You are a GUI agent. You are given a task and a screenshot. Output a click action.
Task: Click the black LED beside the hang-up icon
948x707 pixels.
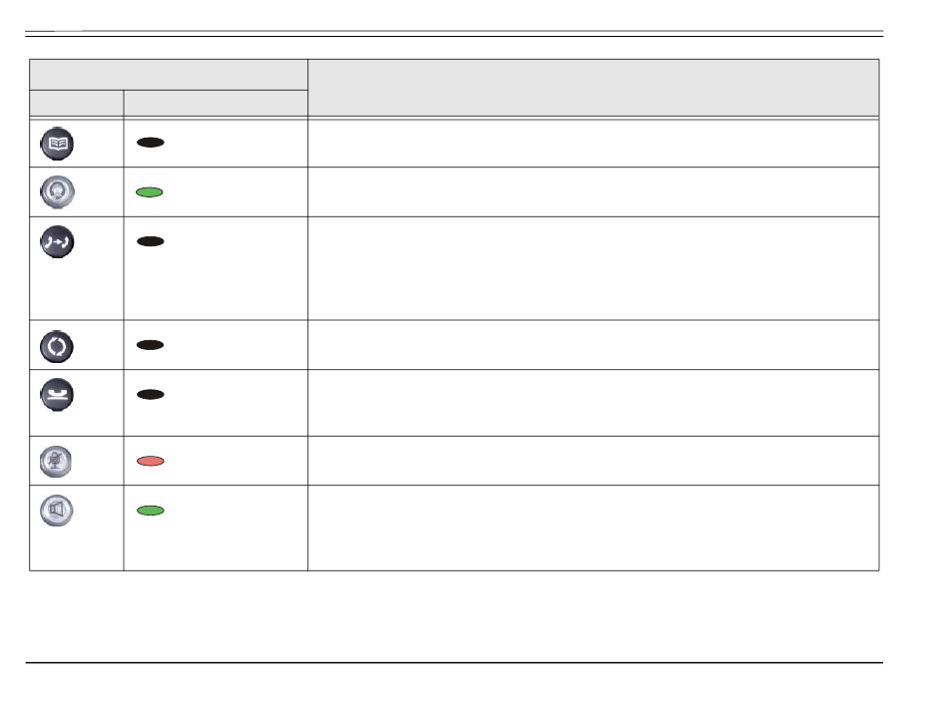tap(151, 395)
